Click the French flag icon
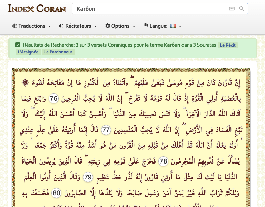 173,26
